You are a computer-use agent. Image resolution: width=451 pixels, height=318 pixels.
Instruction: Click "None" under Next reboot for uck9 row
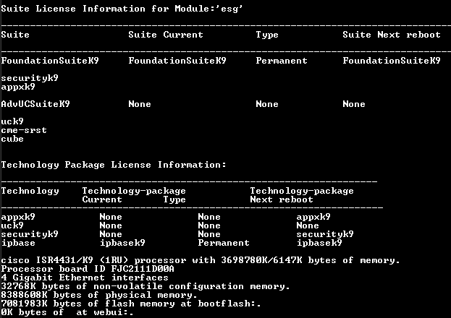(308, 225)
